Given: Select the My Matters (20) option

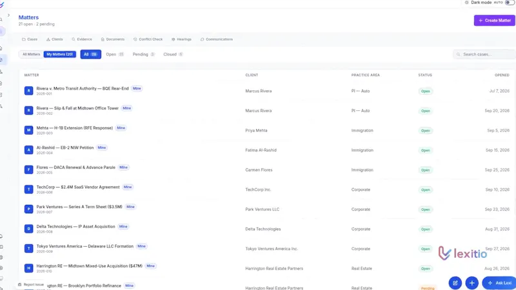Looking at the screenshot, I should 59,54.
